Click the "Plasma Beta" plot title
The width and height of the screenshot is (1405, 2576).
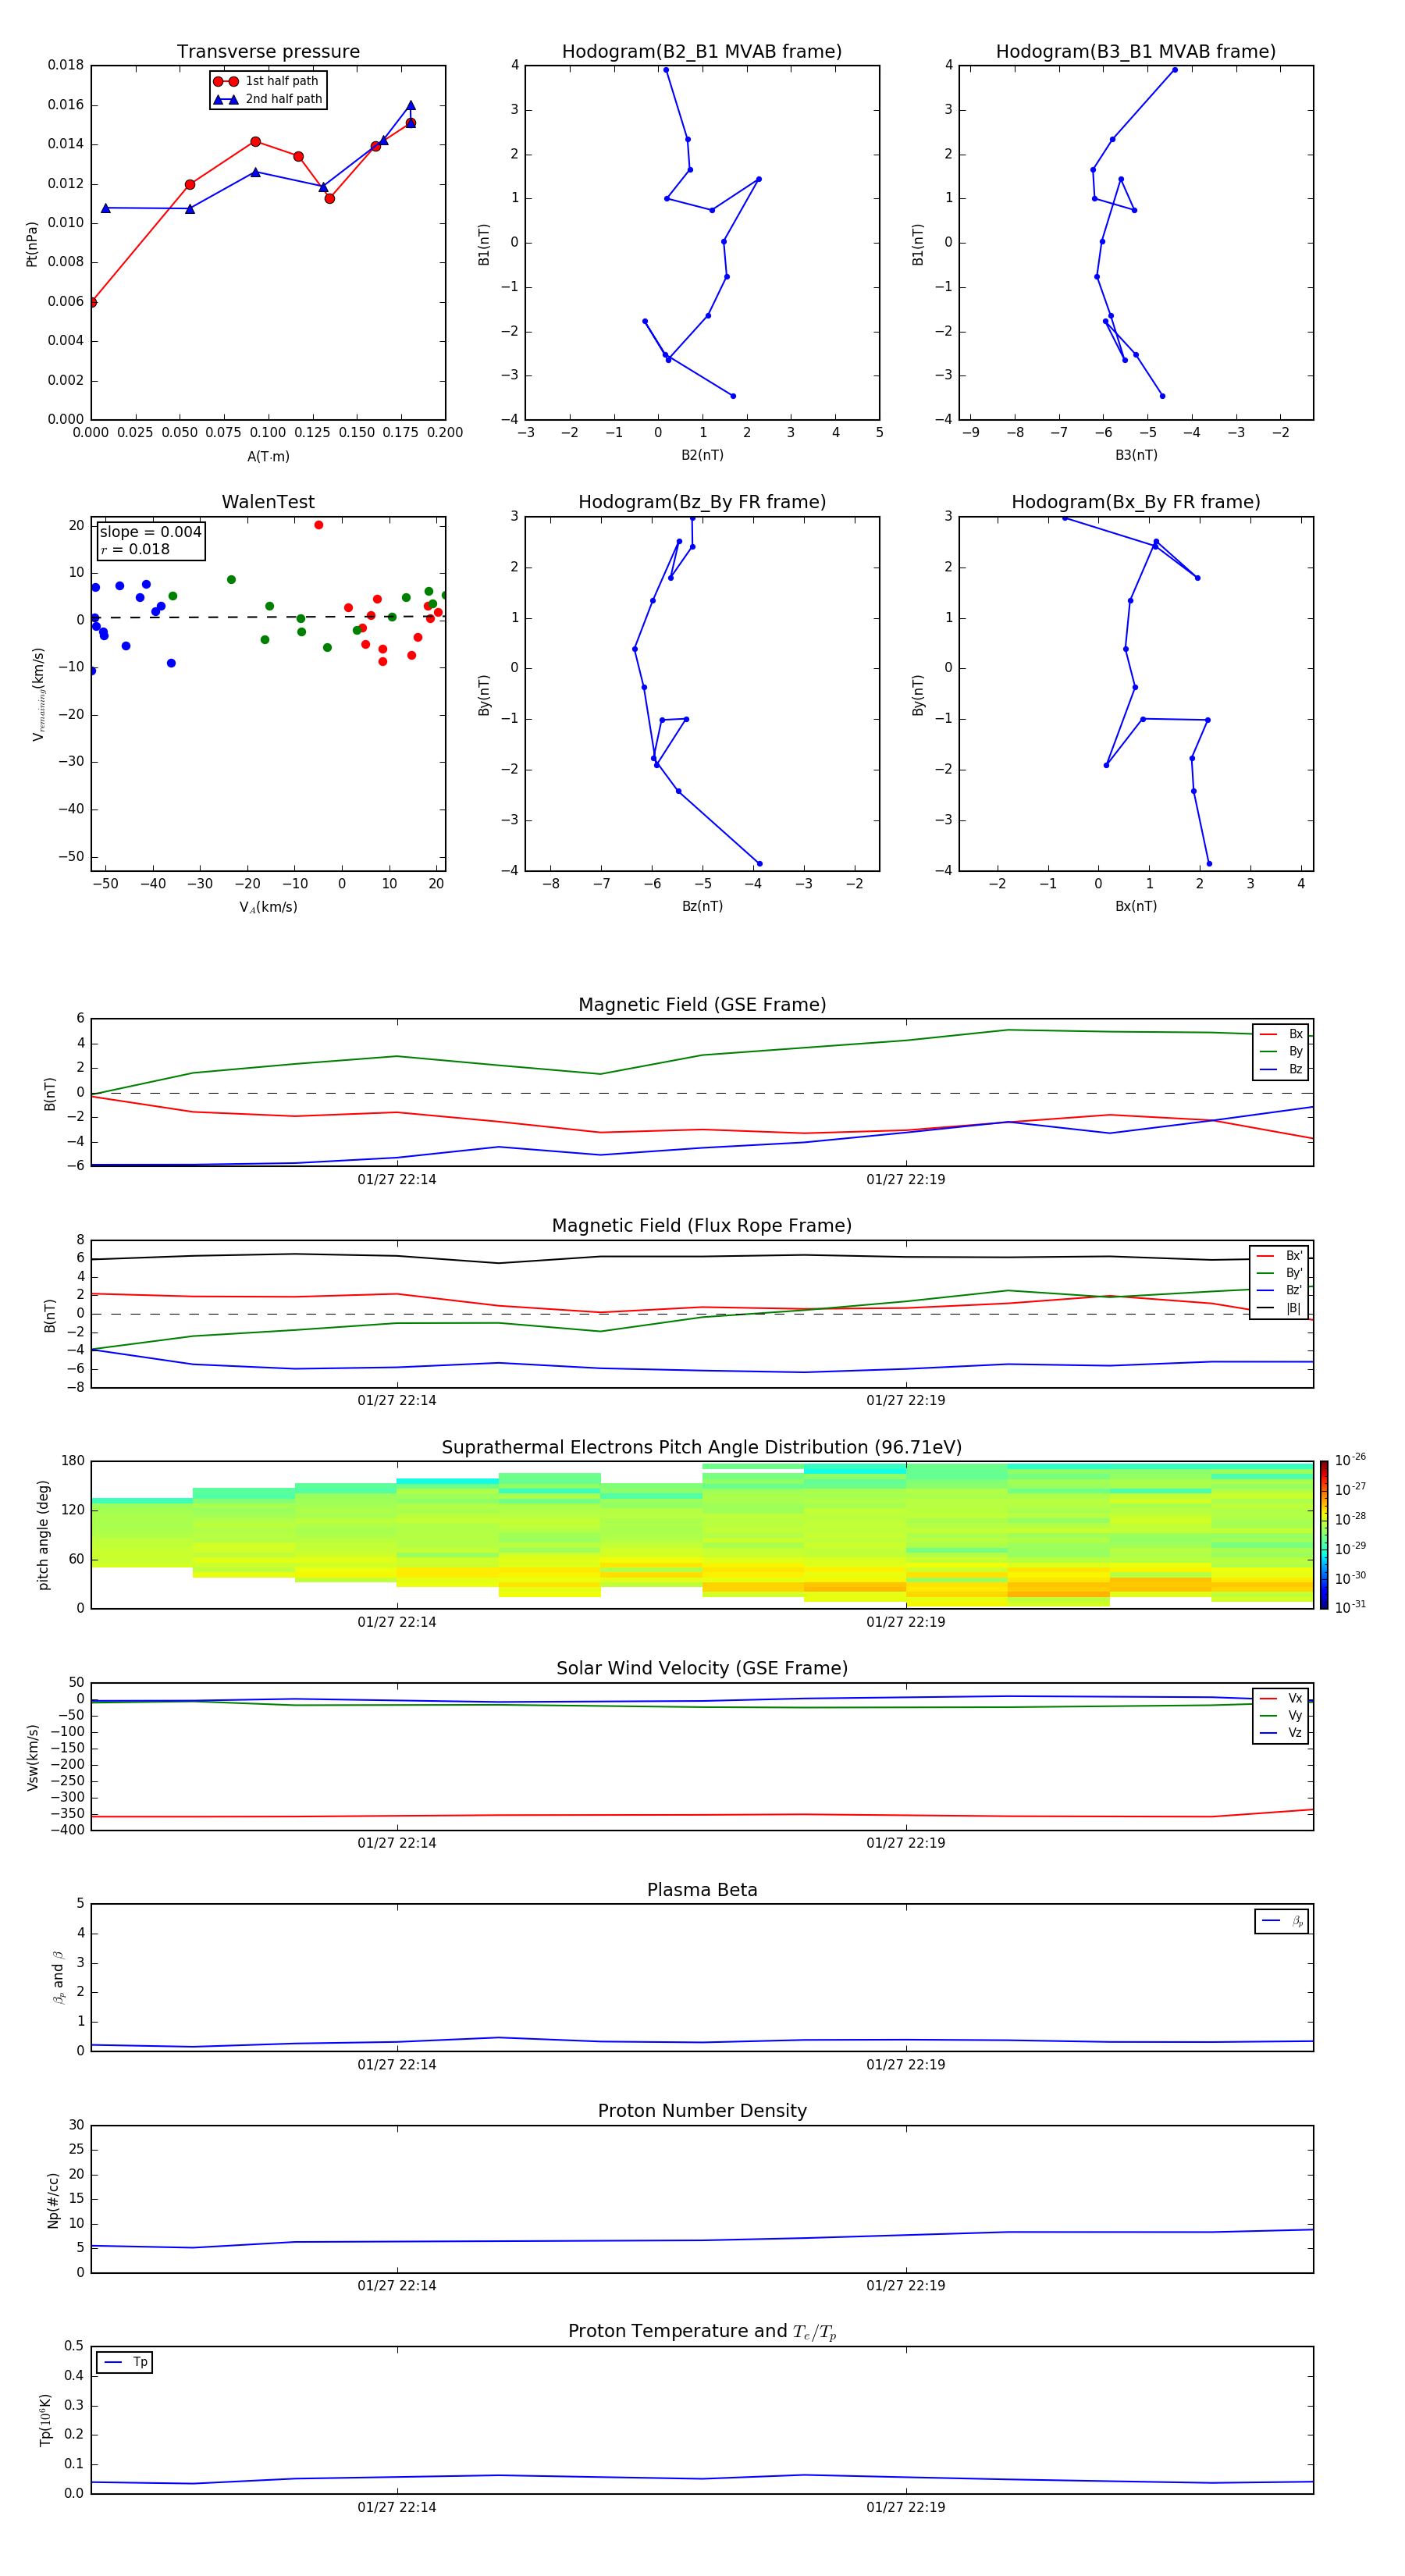coord(702,1890)
